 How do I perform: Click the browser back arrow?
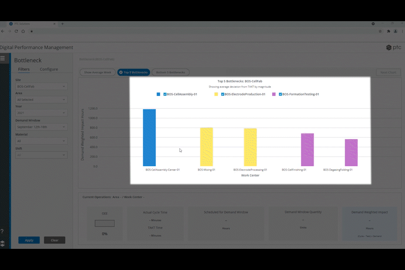point(3,31)
